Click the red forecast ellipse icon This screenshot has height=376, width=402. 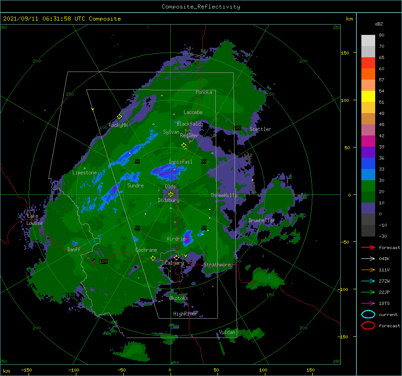click(x=368, y=325)
